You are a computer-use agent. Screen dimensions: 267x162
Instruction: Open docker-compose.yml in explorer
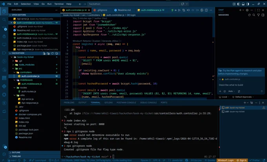point(30,115)
